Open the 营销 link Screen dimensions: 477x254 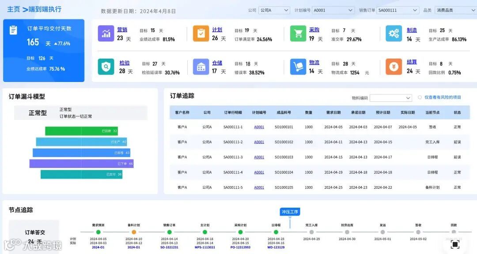pos(122,30)
